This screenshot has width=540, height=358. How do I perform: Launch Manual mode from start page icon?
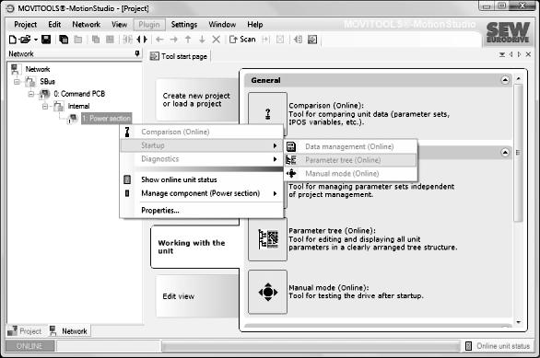click(x=267, y=292)
